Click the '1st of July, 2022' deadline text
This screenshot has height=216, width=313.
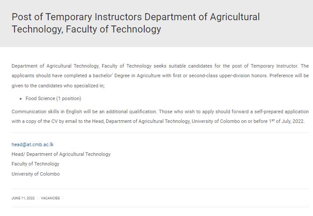(x=286, y=121)
